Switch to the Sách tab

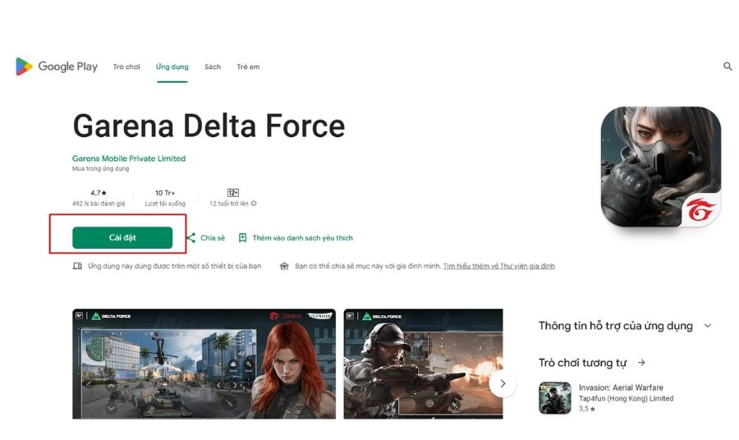(213, 66)
